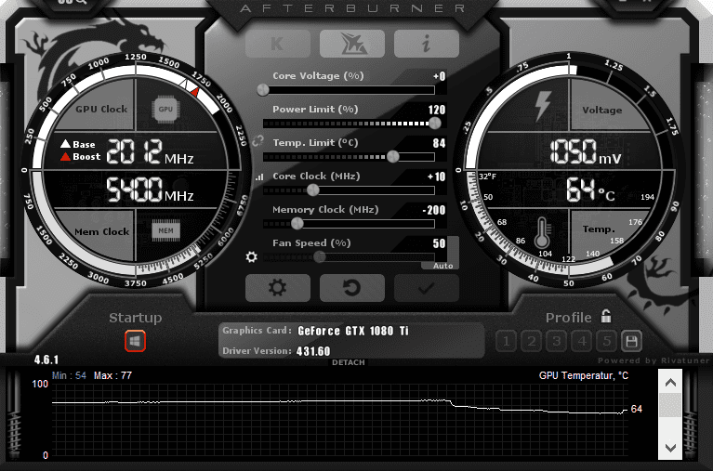This screenshot has width=713, height=471.
Task: Select profile slot 2
Action: (531, 341)
